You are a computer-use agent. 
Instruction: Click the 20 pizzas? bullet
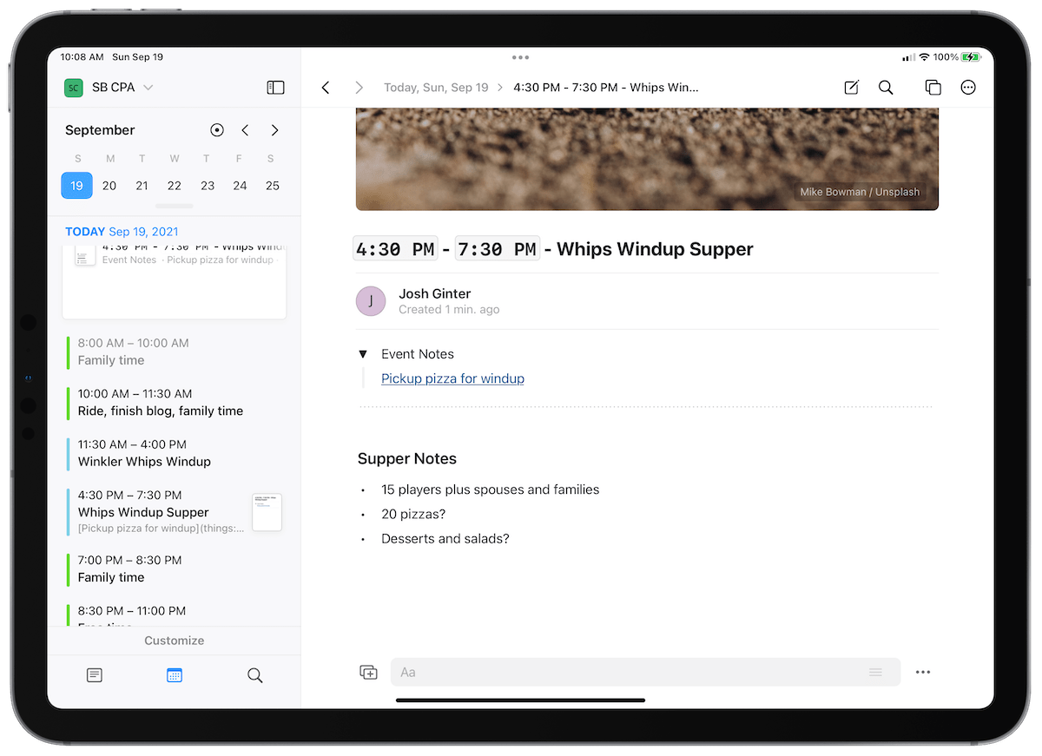pyautogui.click(x=413, y=514)
